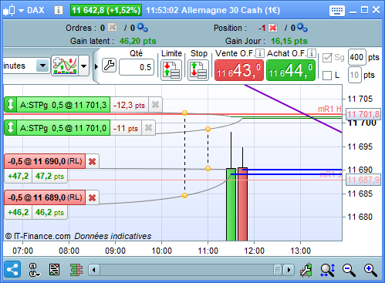385x283 pixels.
Task: Open the chart type candlestick icon
Action: (x=9, y=10)
